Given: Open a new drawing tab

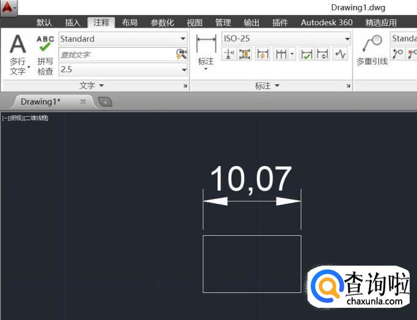Looking at the screenshot, I should pos(105,102).
